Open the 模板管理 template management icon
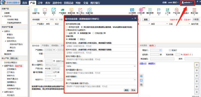 150,10
